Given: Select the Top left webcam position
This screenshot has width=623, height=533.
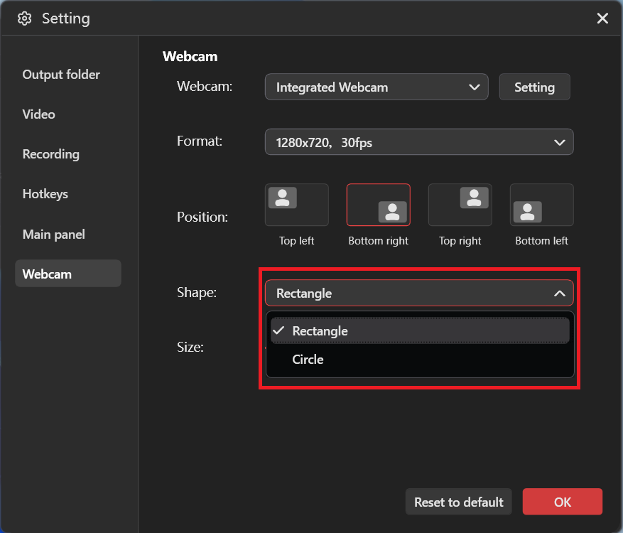Looking at the screenshot, I should [x=296, y=205].
